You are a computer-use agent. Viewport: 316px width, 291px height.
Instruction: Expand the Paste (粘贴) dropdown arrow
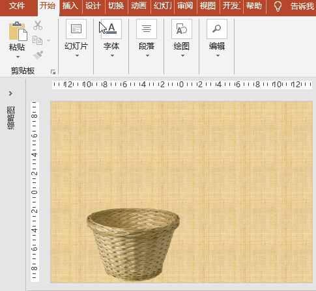pyautogui.click(x=18, y=57)
